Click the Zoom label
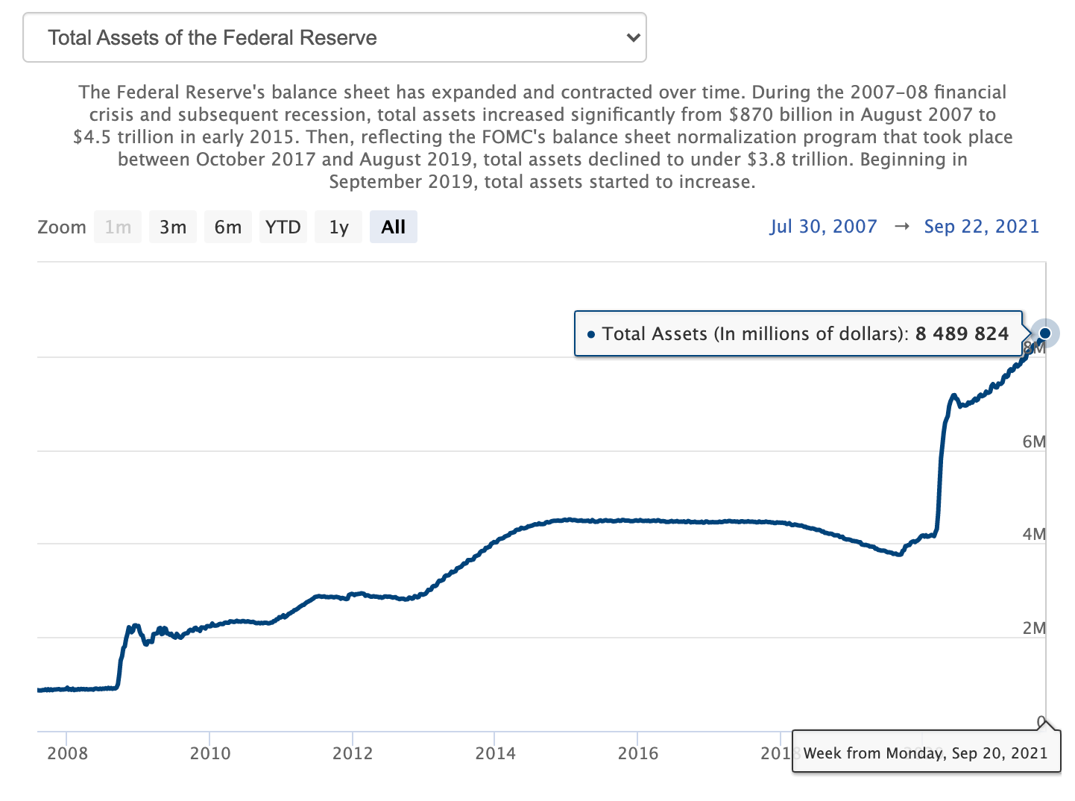The width and height of the screenshot is (1075, 801). click(62, 227)
